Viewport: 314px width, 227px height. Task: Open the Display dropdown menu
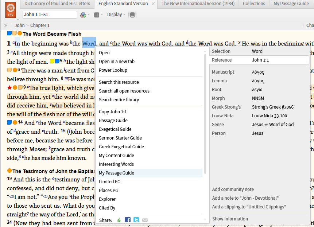[x=116, y=15]
